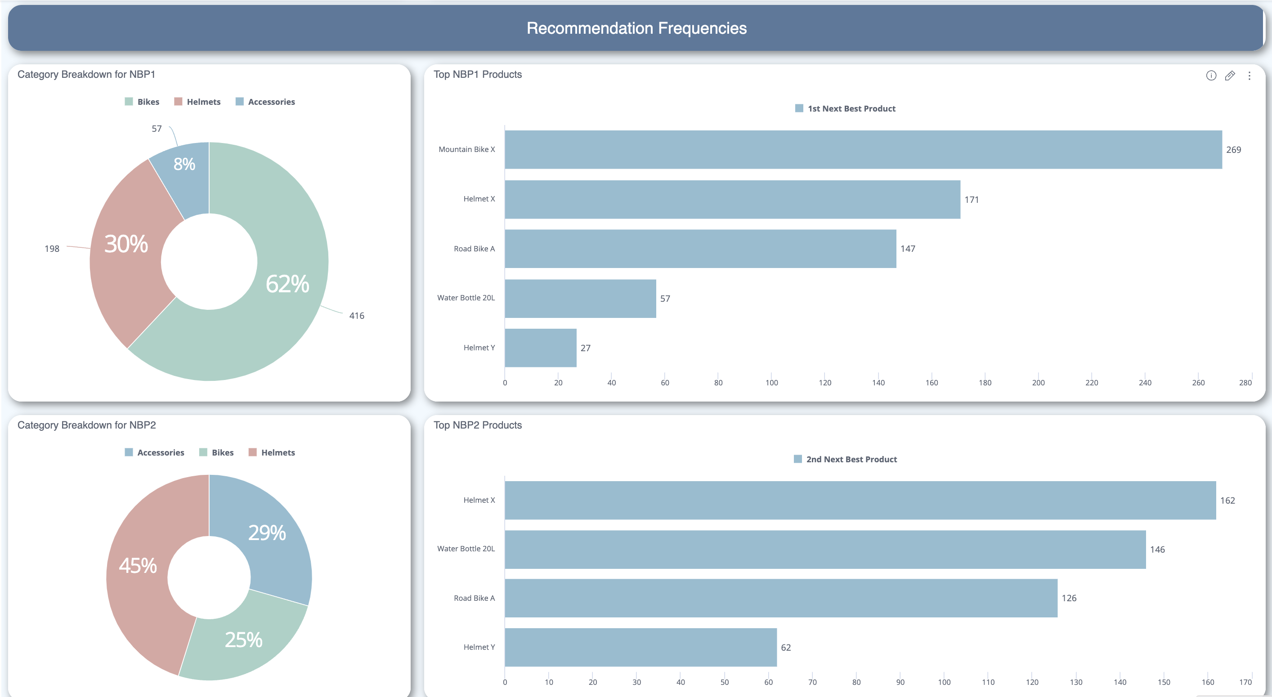Click the 30% Helmets donut slice
The image size is (1272, 697).
coord(126,244)
